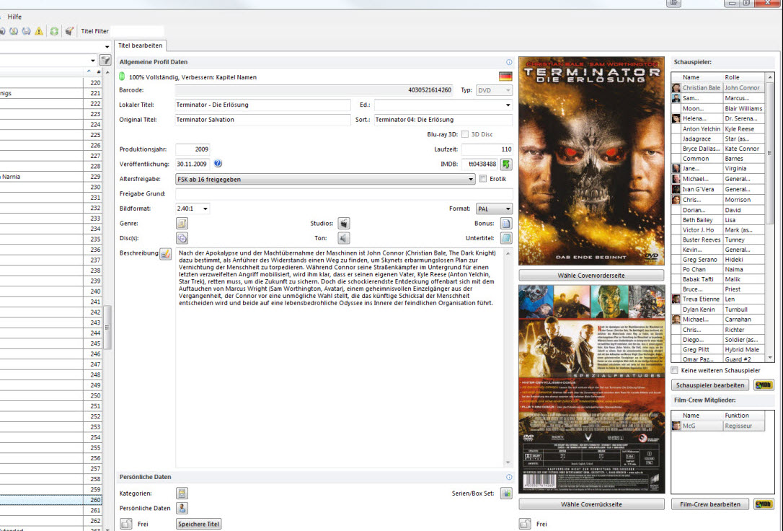This screenshot has height=531, width=783.
Task: Open the Studios clapperboard icon
Action: pos(344,223)
